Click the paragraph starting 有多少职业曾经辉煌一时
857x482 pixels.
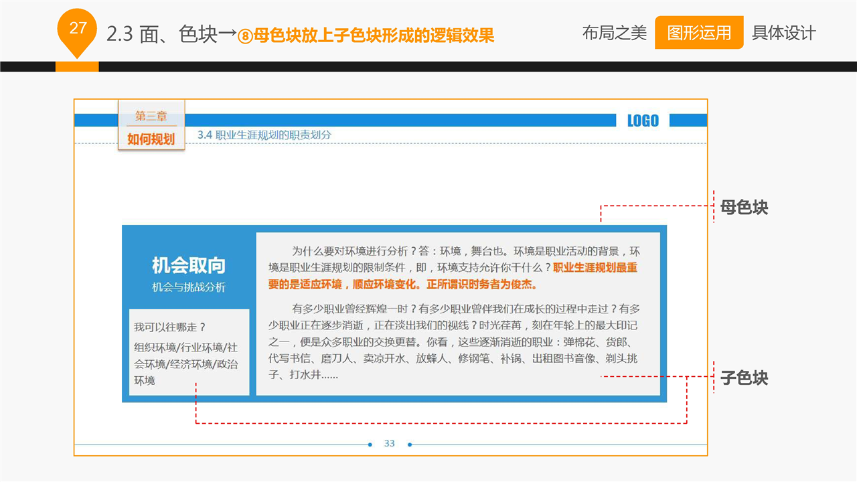pos(453,342)
